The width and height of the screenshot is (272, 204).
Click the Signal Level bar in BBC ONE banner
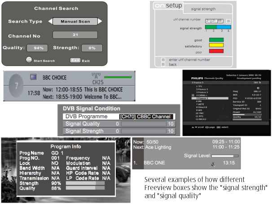click(x=225, y=156)
